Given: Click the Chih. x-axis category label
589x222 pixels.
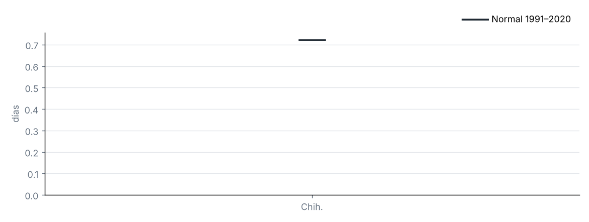Looking at the screenshot, I should [312, 207].
